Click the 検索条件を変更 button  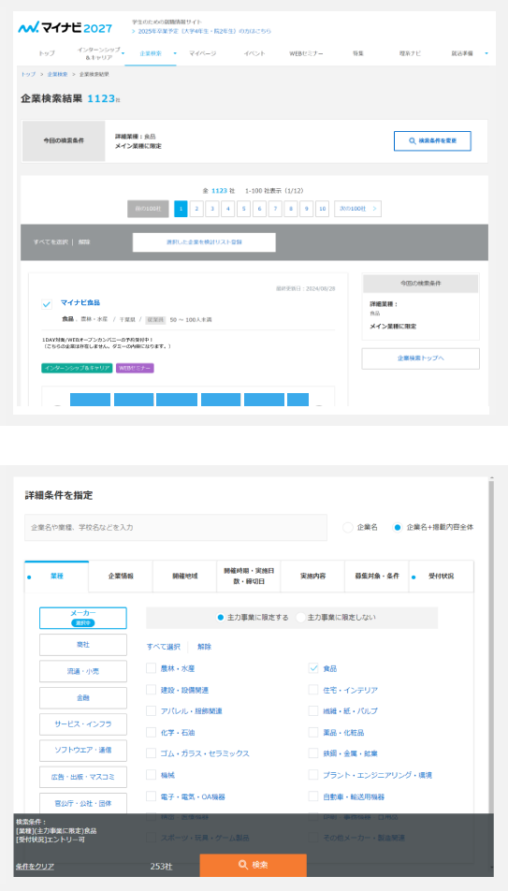(x=432, y=140)
